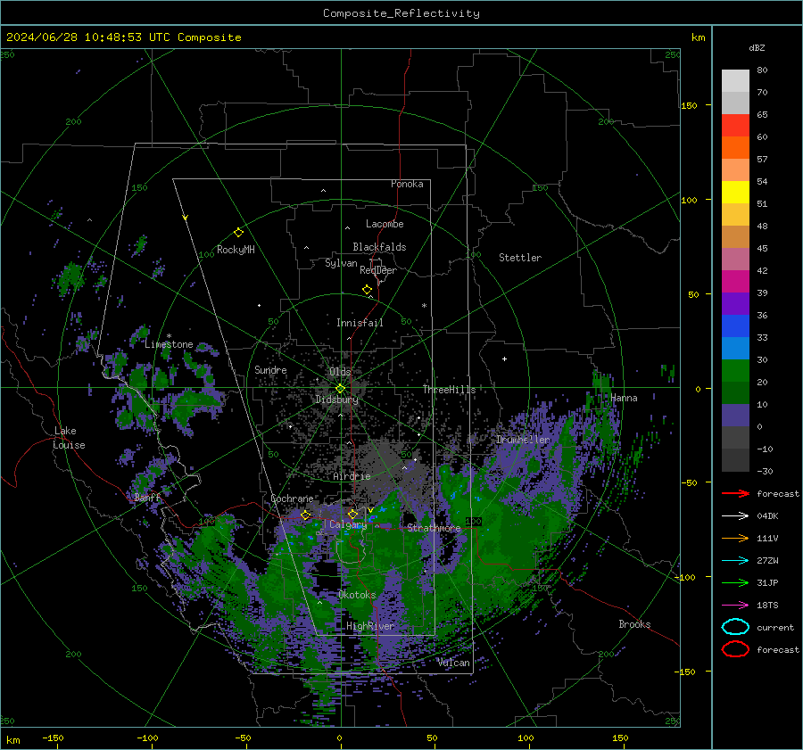Screen dimensions: 803x750
Task: Click the Calgary city label
Action: [348, 524]
